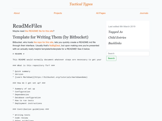Click the 'Template for Writing Them (by Bitbucket)' heading
Screen dimensions: 162x121
pos(50,37)
